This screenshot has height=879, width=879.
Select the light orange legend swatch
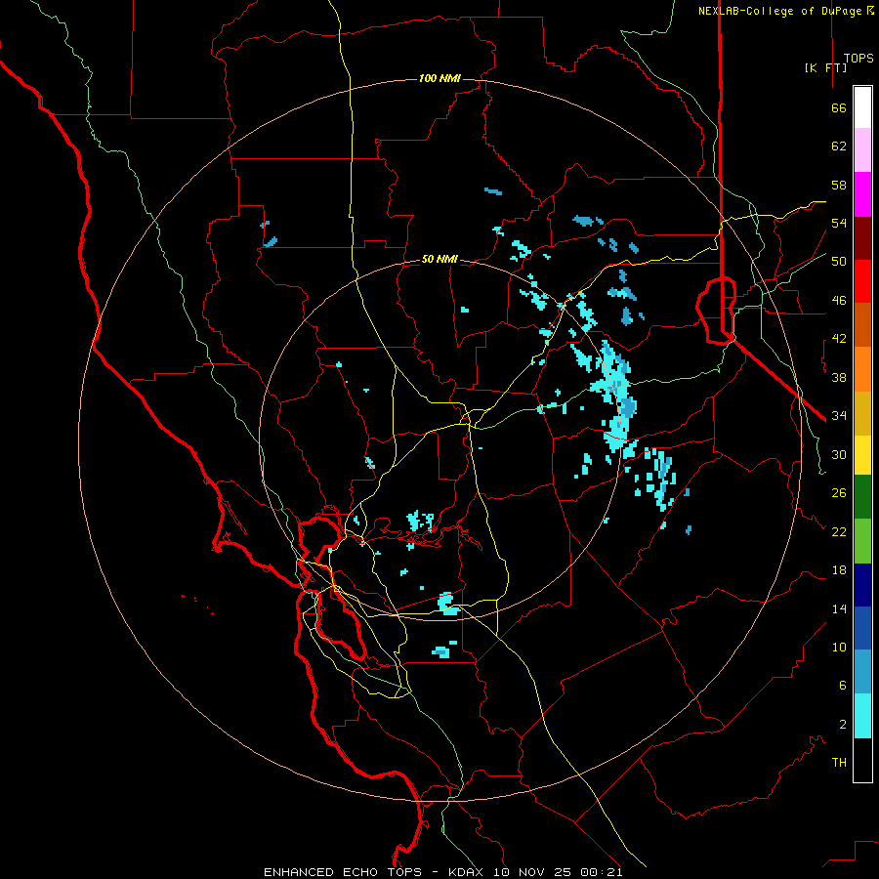coord(862,369)
